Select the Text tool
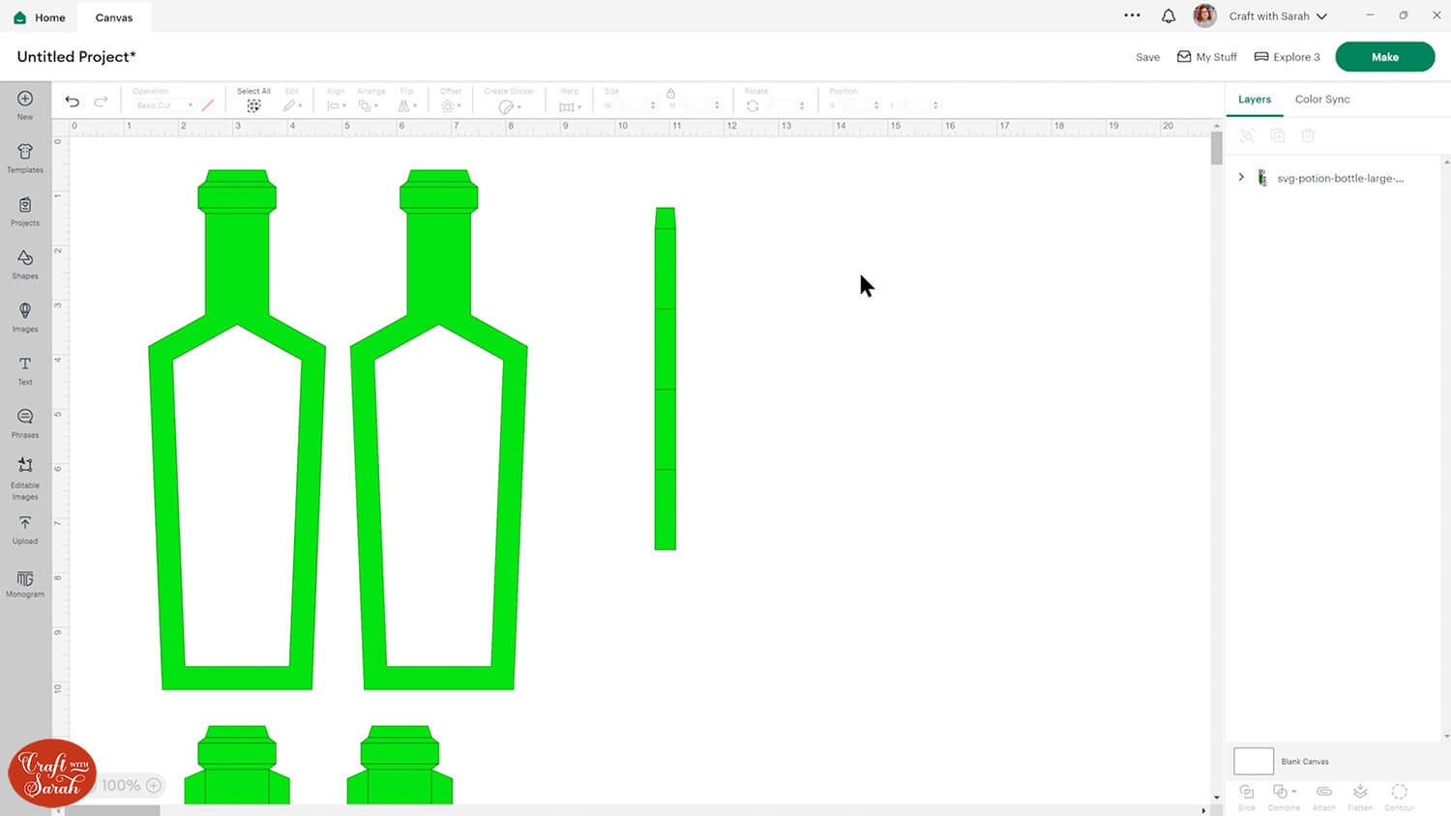 click(25, 369)
